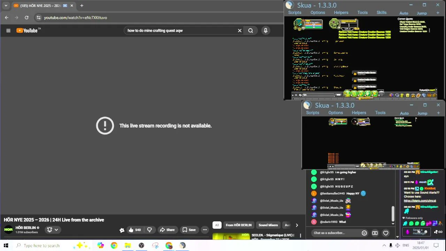
Task: Select Sound Mixers filter chip
Action: 268,225
